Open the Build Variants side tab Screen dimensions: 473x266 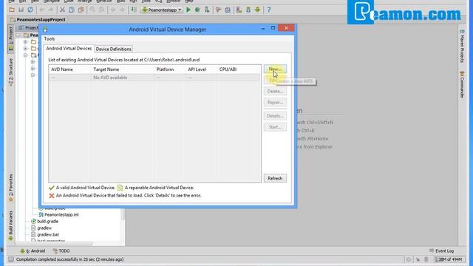click(x=10, y=225)
